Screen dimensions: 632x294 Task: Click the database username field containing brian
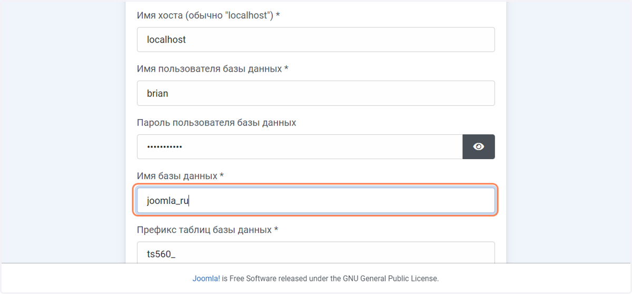[316, 93]
